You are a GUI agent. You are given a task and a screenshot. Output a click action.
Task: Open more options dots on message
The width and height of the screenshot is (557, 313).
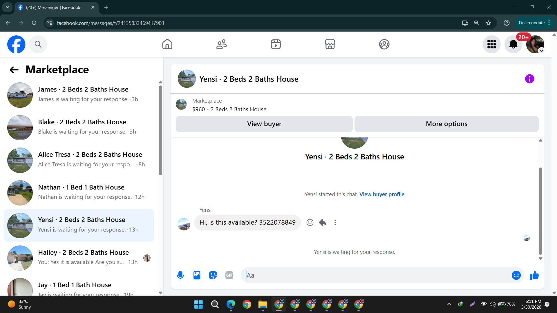335,223
